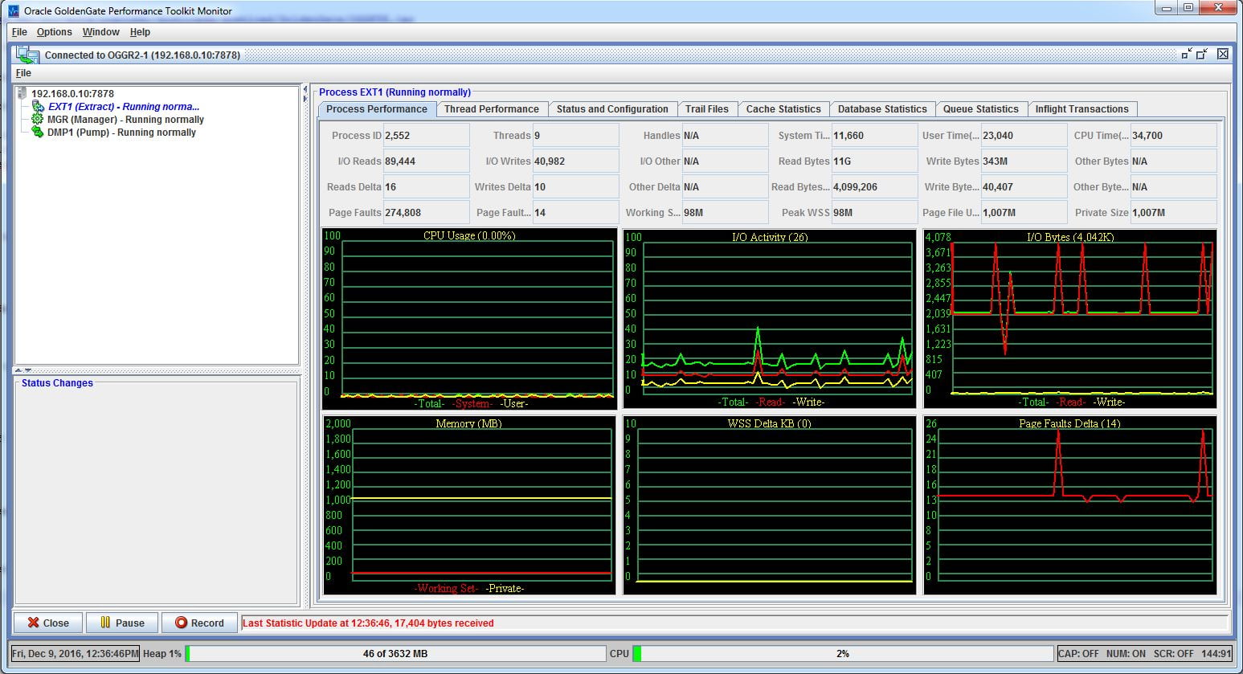This screenshot has width=1243, height=674.
Task: Click the Reads Delta value 16
Action: pos(426,187)
